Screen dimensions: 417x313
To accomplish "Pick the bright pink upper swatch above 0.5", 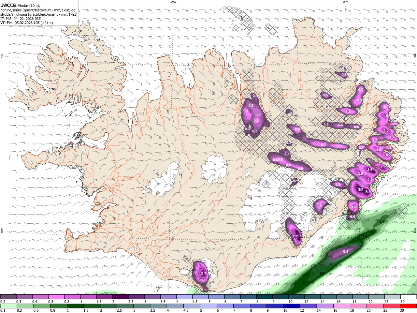I will [x=56, y=297].
